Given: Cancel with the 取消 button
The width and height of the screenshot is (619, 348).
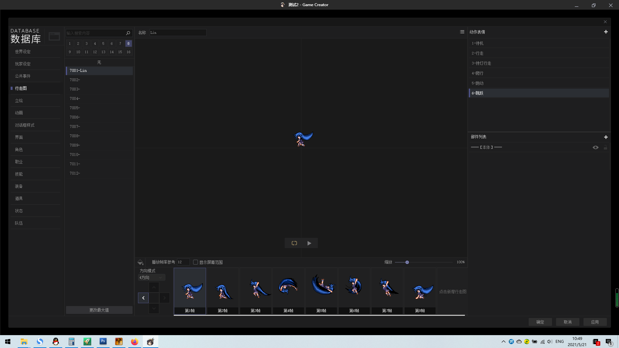Looking at the screenshot, I should [x=568, y=322].
